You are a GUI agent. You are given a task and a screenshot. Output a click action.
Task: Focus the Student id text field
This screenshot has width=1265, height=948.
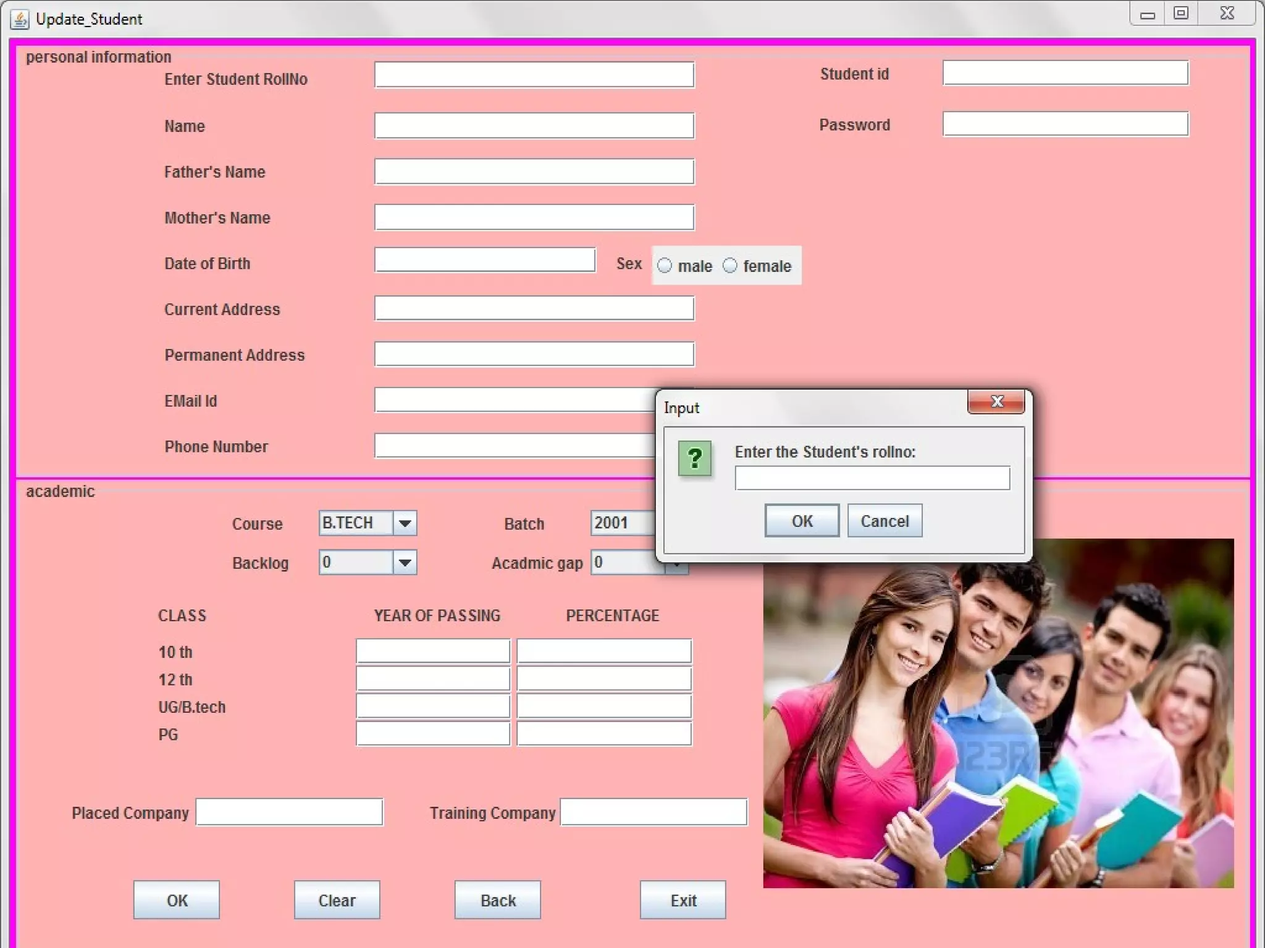[1065, 73]
